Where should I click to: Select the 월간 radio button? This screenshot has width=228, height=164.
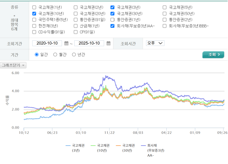click(x=55, y=54)
